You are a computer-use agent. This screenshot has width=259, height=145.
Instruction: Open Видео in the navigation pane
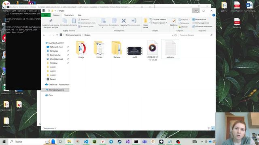click(x=53, y=79)
